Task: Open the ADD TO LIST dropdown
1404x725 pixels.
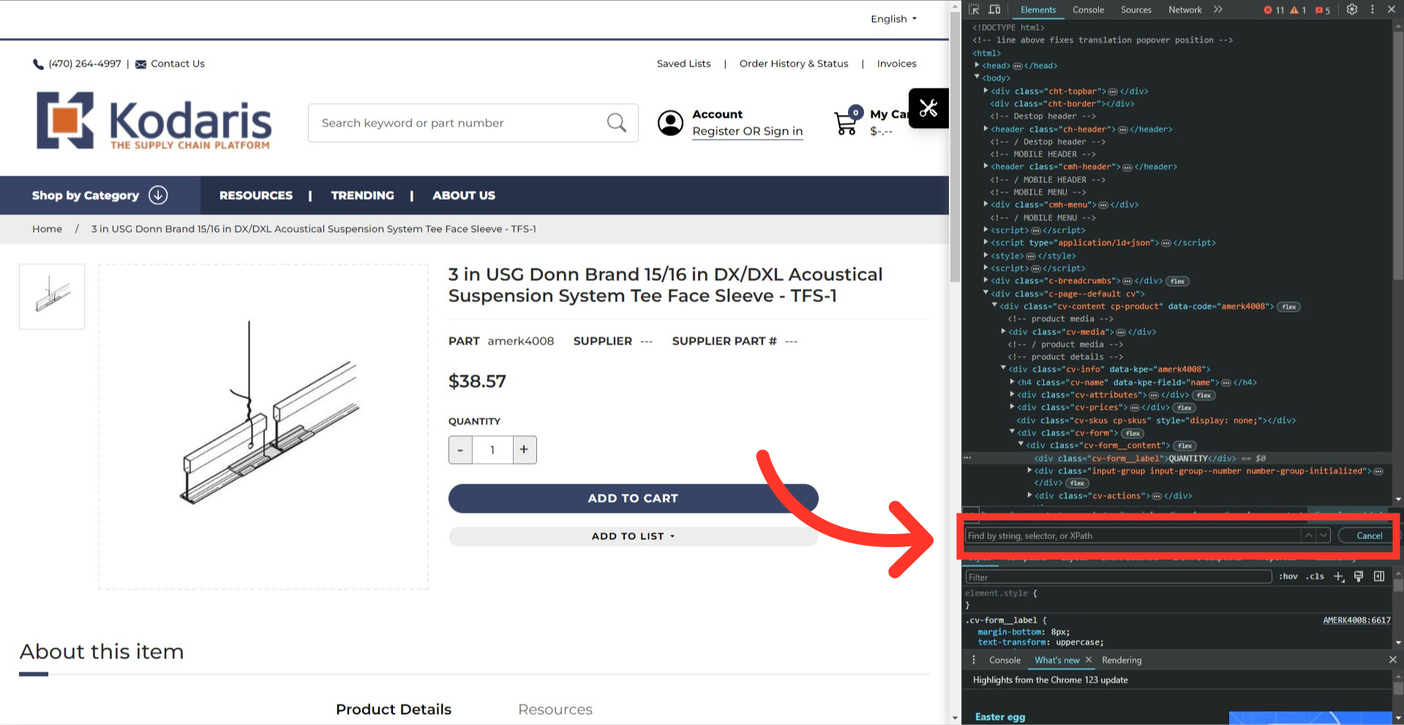Action: click(x=634, y=536)
